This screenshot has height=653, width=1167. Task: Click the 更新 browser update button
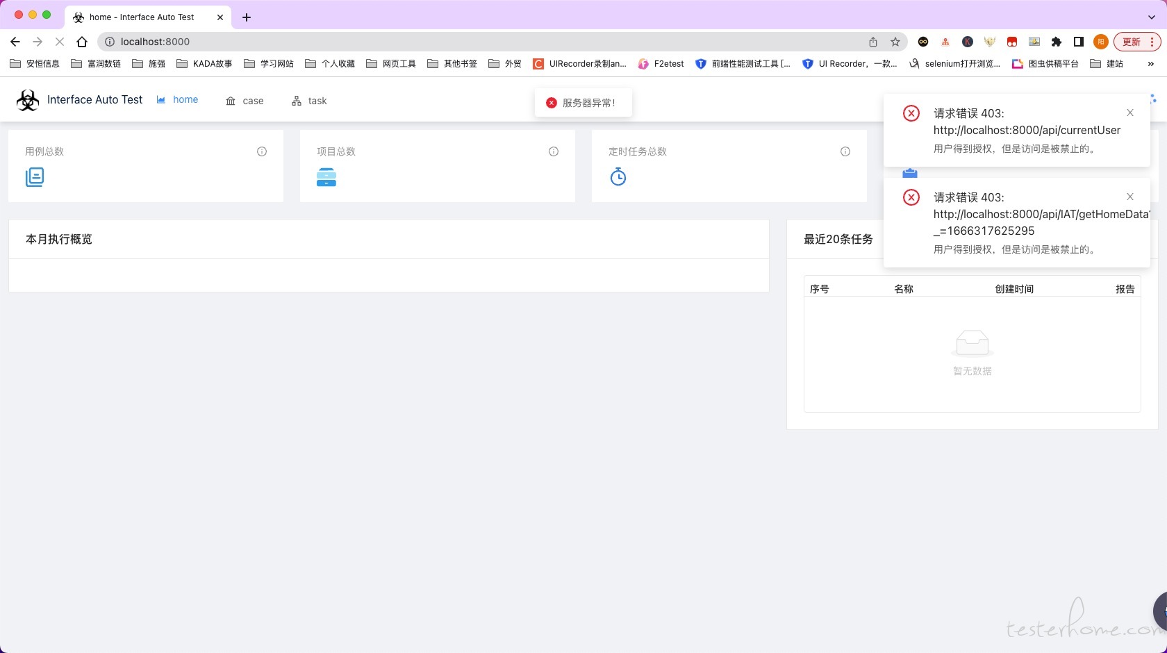(1137, 42)
